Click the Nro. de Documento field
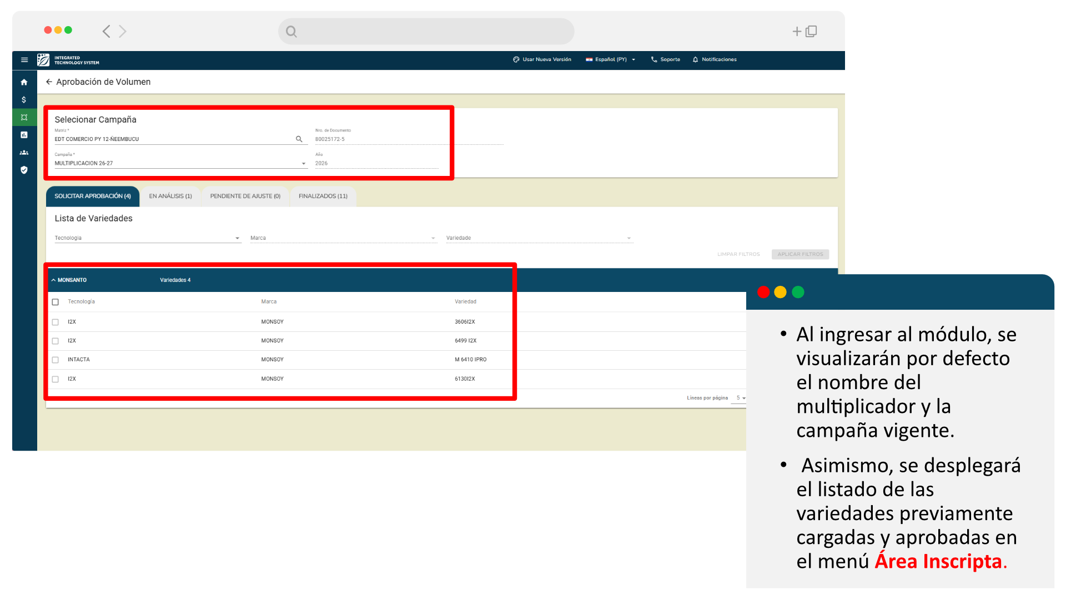The image size is (1066, 600). coord(409,139)
